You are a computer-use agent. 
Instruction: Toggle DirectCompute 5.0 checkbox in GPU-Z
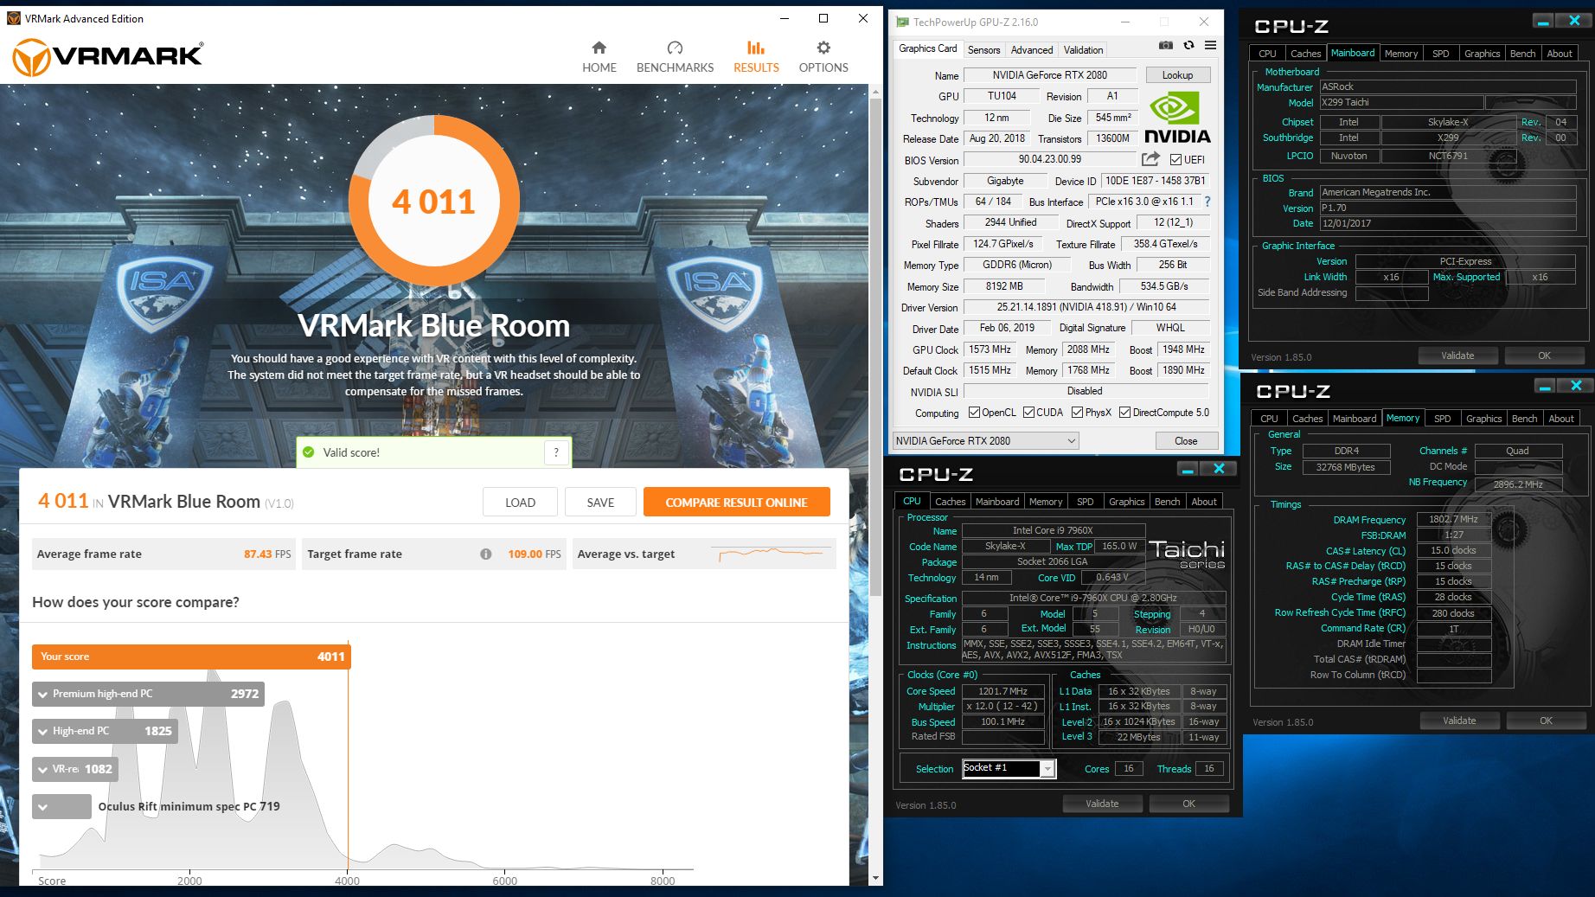[1124, 413]
